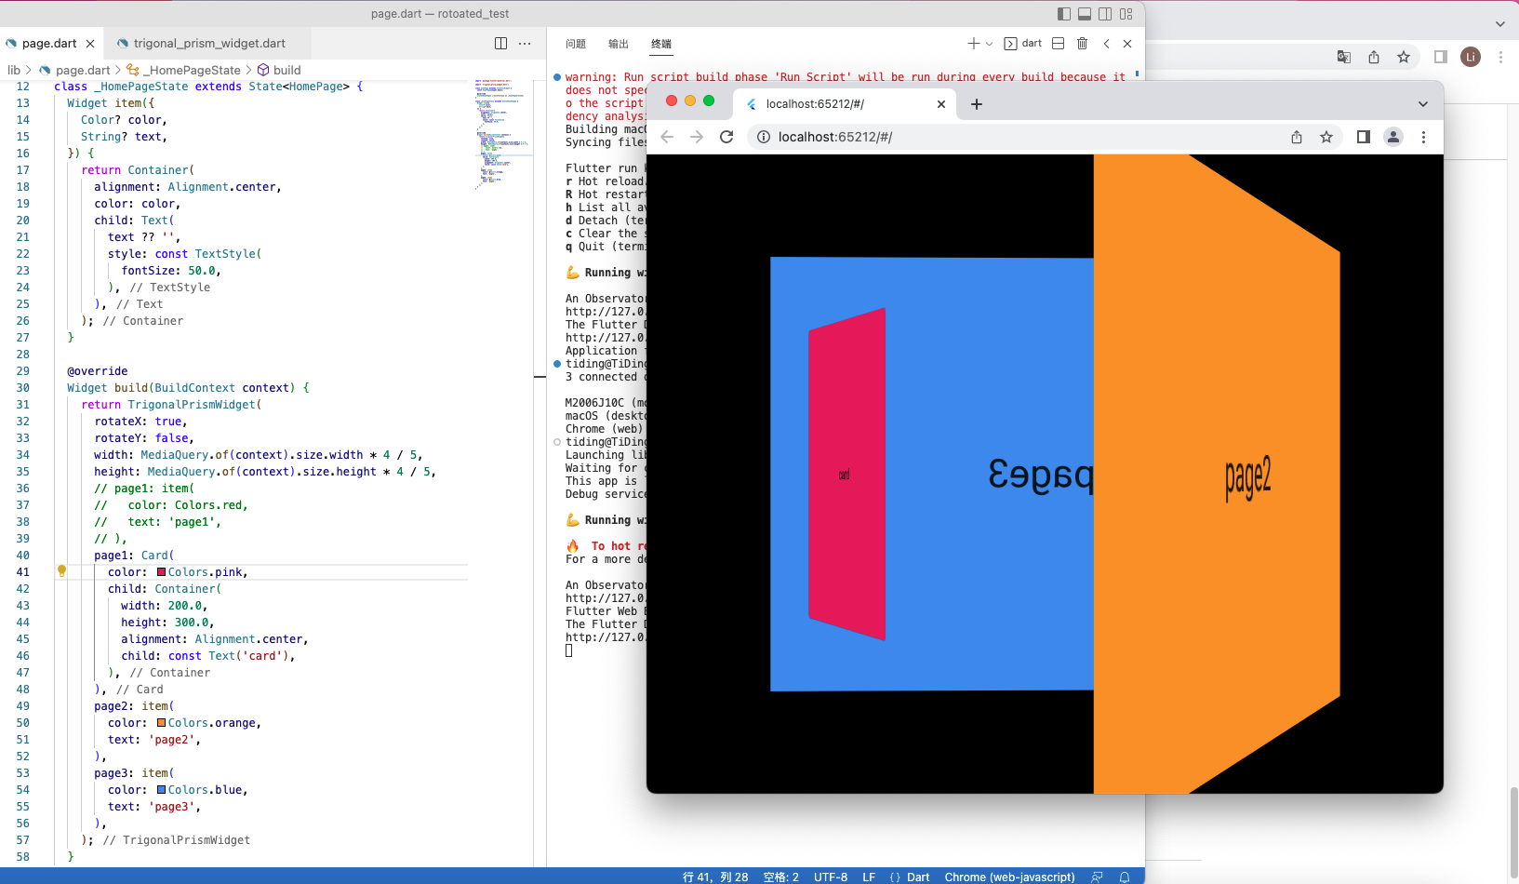Open notifications via the status bar bell icon

1125,877
